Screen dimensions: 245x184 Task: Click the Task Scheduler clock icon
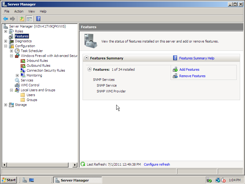pos(17,51)
